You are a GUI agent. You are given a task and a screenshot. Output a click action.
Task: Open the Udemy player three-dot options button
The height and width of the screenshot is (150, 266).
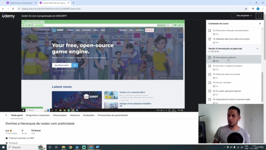coord(259,16)
